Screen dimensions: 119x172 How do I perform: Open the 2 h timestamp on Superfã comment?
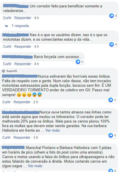(36, 102)
